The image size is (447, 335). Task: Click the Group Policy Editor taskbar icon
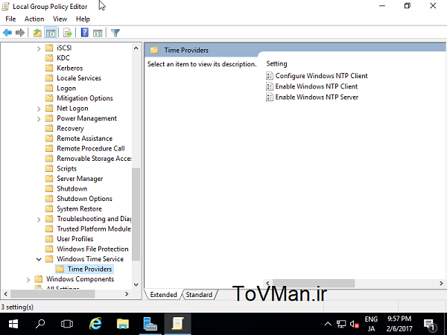click(177, 324)
